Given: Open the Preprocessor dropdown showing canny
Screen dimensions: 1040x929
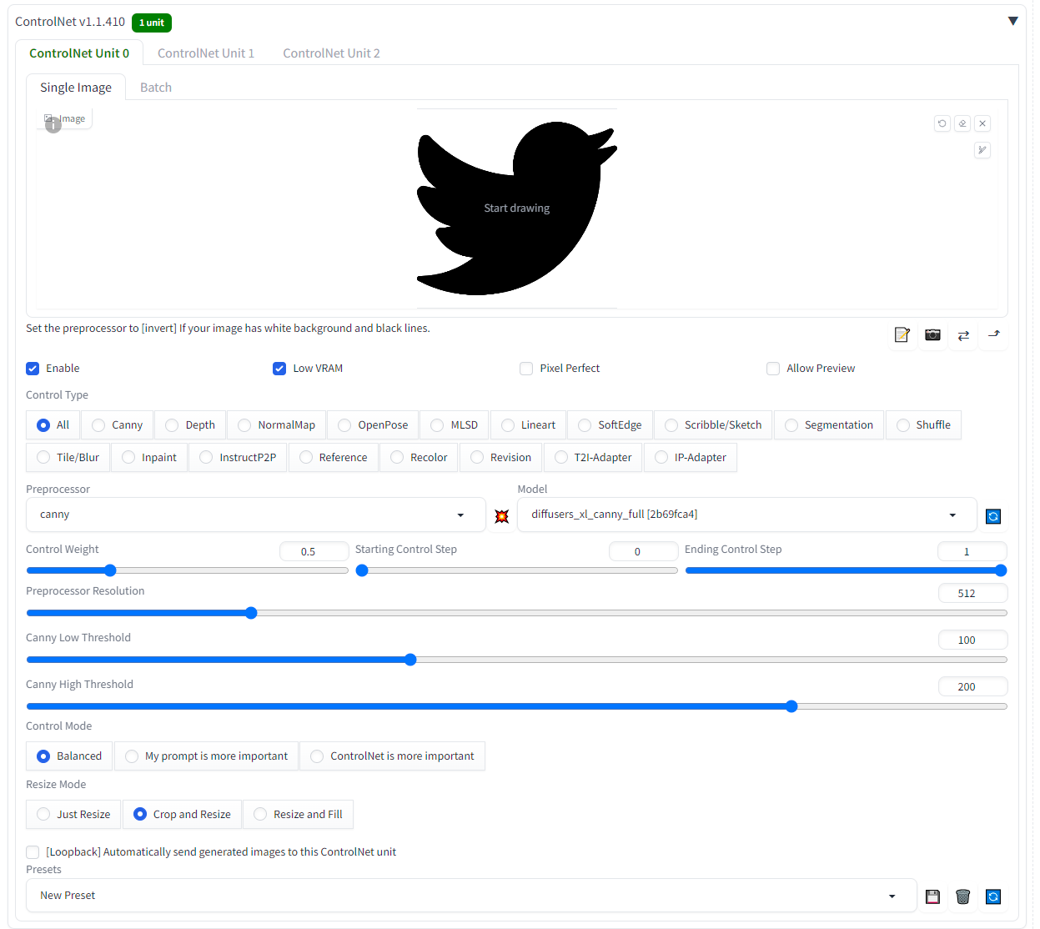Looking at the screenshot, I should [x=255, y=515].
